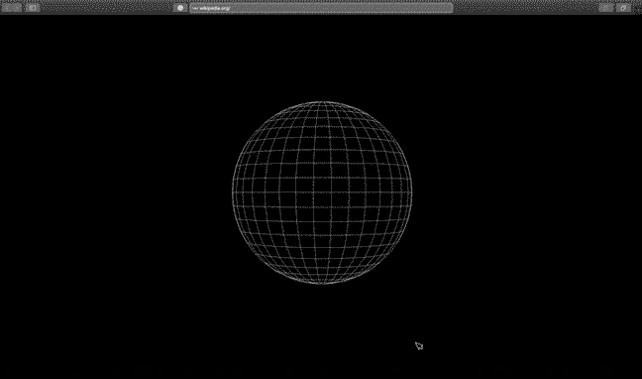Viewport: 642px width, 379px height.
Task: Open the tab overview icon
Action: 623,8
